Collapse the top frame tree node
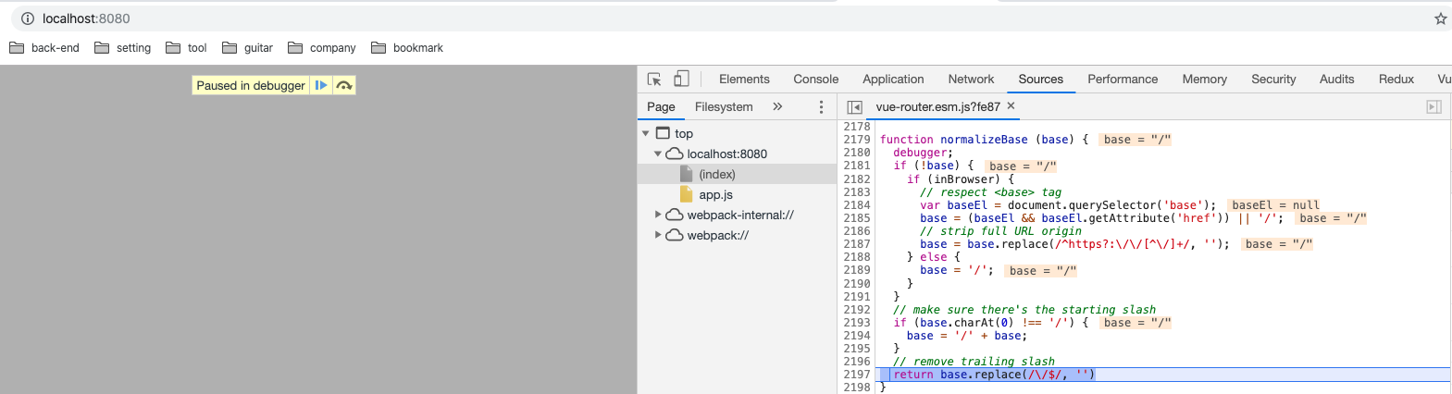1452x394 pixels. [x=646, y=134]
